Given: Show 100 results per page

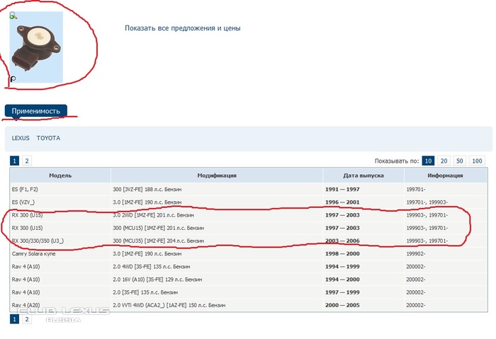Looking at the screenshot, I should [478, 161].
